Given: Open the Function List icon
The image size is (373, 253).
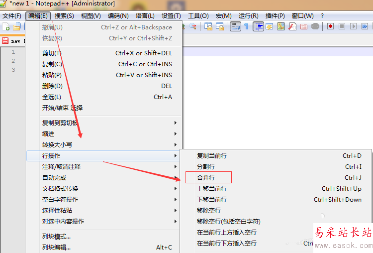Looking at the screenshot, I should pos(292,26).
